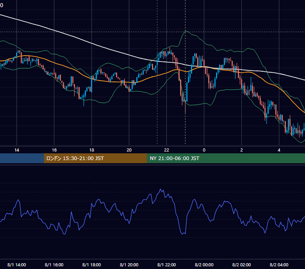
Task: Click the '0' hour label on price chart axis
Action: point(204,150)
